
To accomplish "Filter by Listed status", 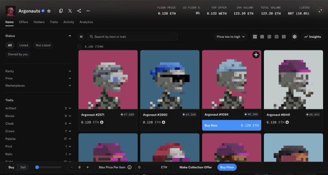I will click(24, 45).
